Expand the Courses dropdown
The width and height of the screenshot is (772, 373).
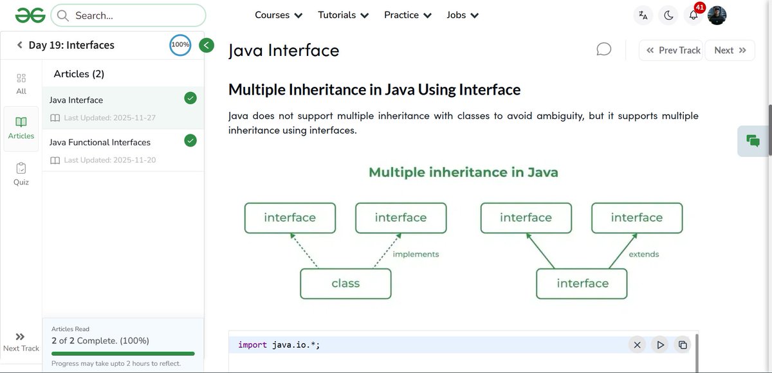[278, 14]
